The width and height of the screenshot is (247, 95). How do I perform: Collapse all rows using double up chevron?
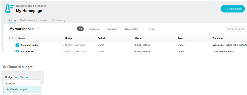click(13, 38)
